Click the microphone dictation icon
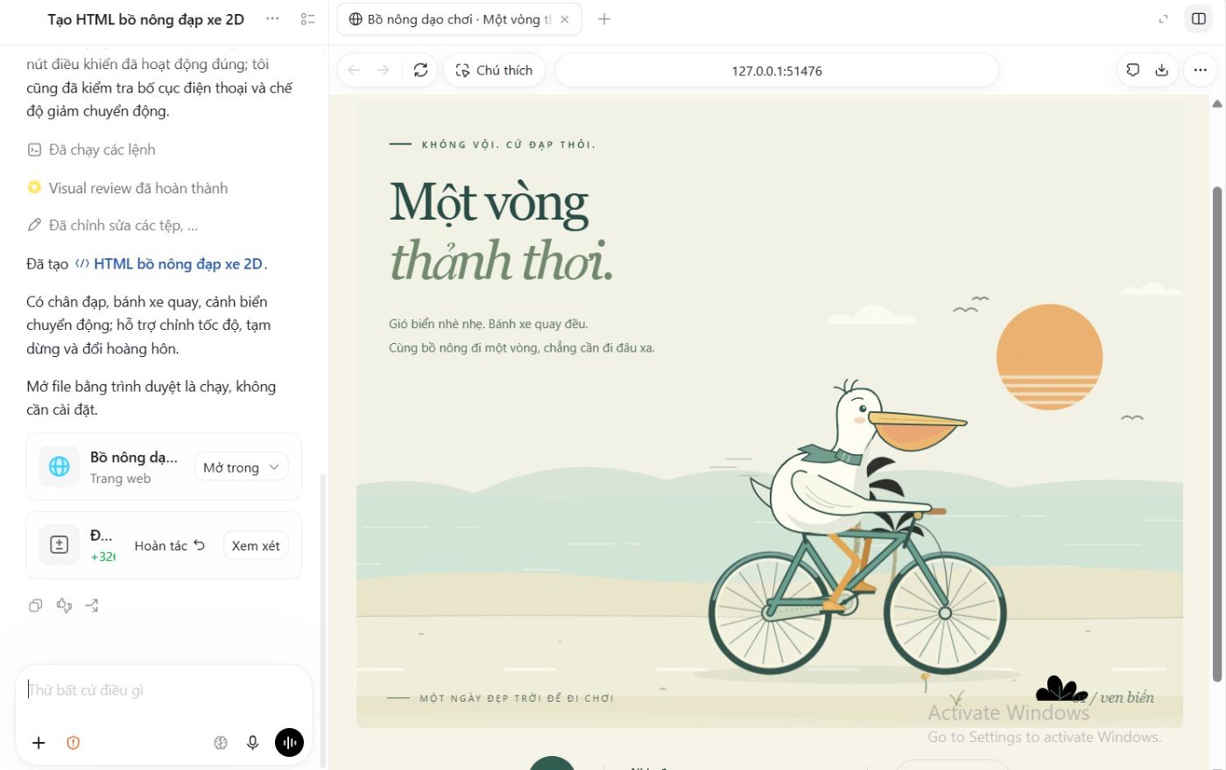Image resolution: width=1226 pixels, height=770 pixels. (252, 742)
